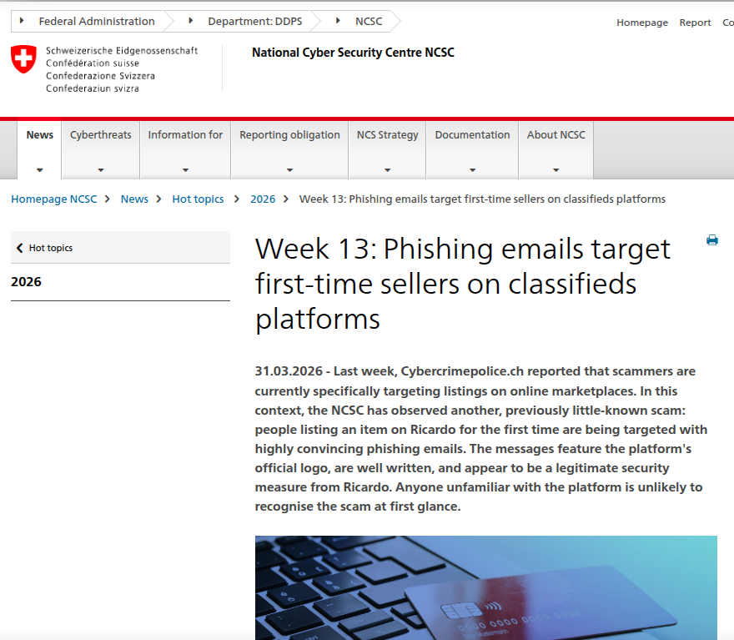Click the Homepage link in top right
734x640 pixels.
(x=642, y=23)
